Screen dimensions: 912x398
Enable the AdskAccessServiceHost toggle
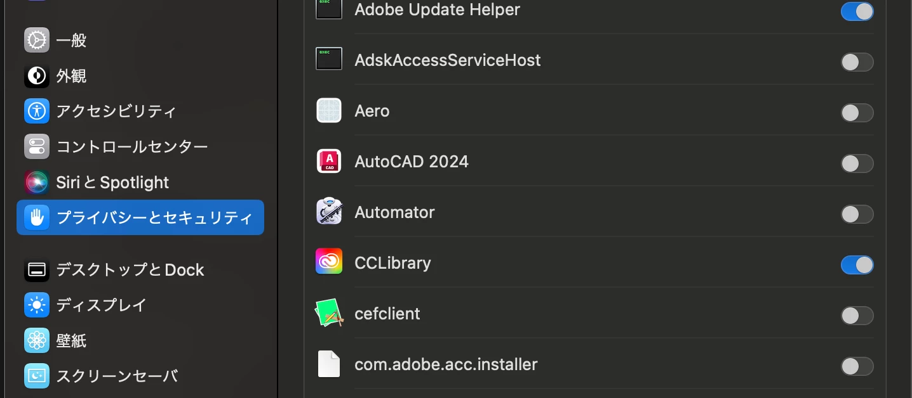[857, 62]
